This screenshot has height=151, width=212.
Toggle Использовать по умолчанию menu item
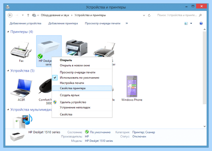(82, 78)
